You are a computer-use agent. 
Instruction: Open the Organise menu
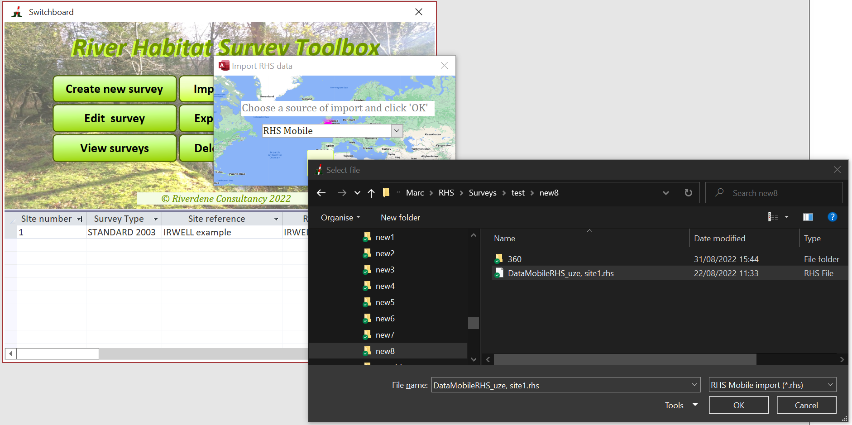coord(340,218)
